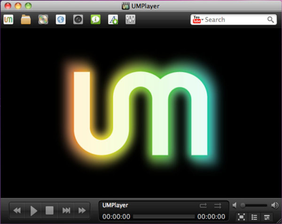Download subtitles with the letter A icon
Image resolution: width=282 pixels, height=224 pixels.
tap(113, 19)
